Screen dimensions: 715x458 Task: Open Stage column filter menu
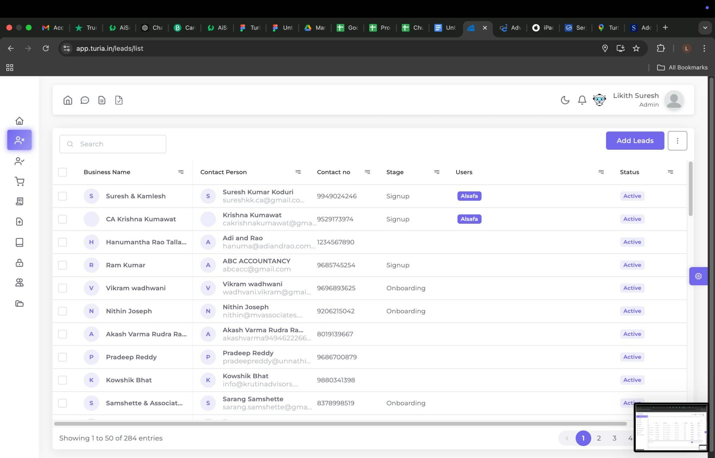coord(436,172)
